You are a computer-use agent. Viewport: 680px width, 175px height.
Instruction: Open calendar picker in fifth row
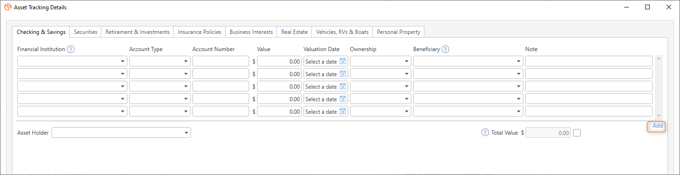click(343, 111)
